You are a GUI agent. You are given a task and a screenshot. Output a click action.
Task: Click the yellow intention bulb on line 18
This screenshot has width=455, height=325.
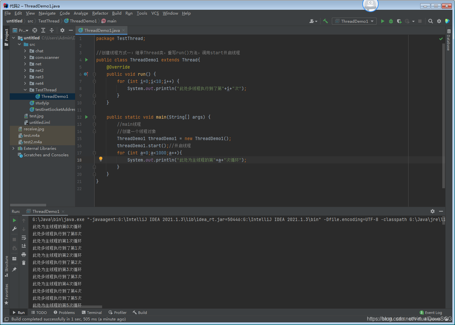101,159
